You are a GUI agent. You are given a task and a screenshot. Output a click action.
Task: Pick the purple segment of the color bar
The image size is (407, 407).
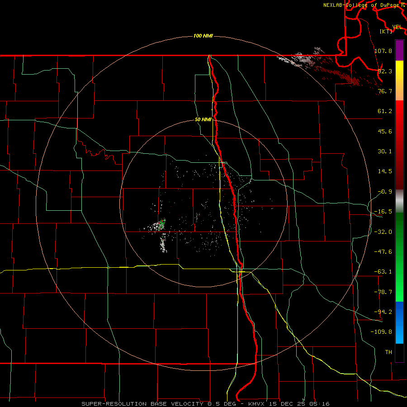pos(399,50)
